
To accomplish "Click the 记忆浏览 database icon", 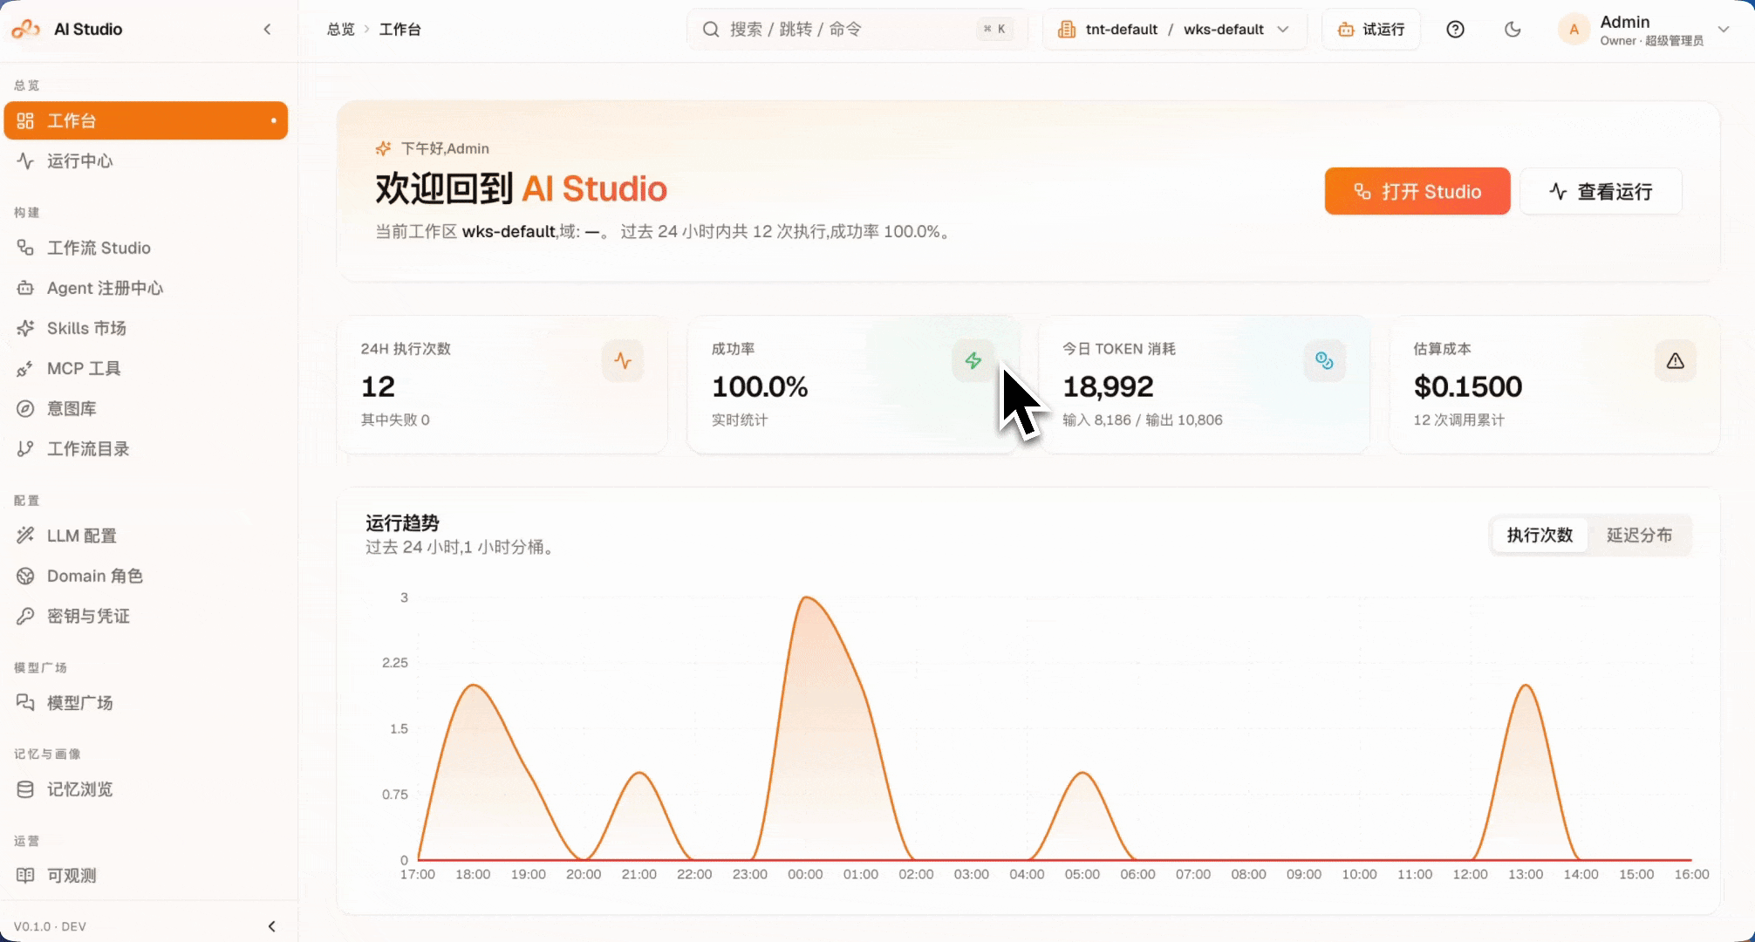I will (25, 789).
